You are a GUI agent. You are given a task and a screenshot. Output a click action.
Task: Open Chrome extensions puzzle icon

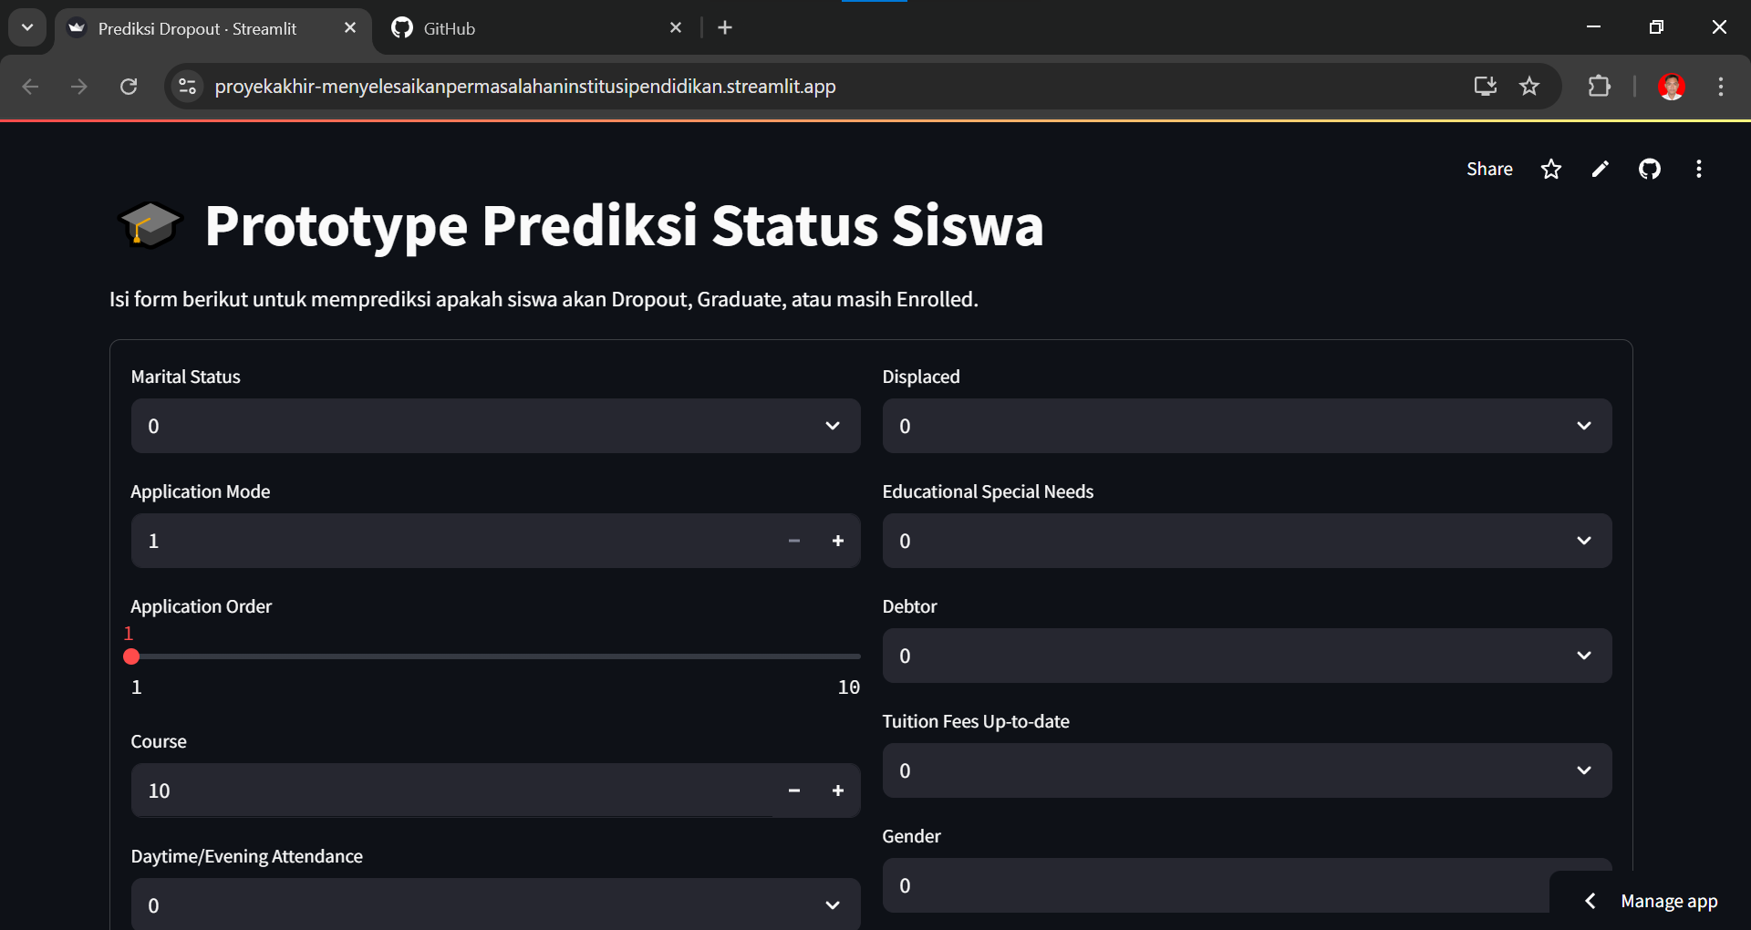pyautogui.click(x=1599, y=87)
